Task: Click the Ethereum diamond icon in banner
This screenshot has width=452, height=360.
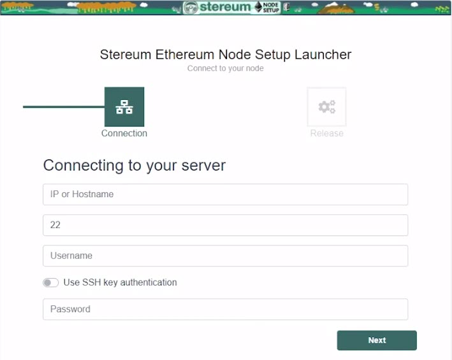Action: (x=259, y=7)
